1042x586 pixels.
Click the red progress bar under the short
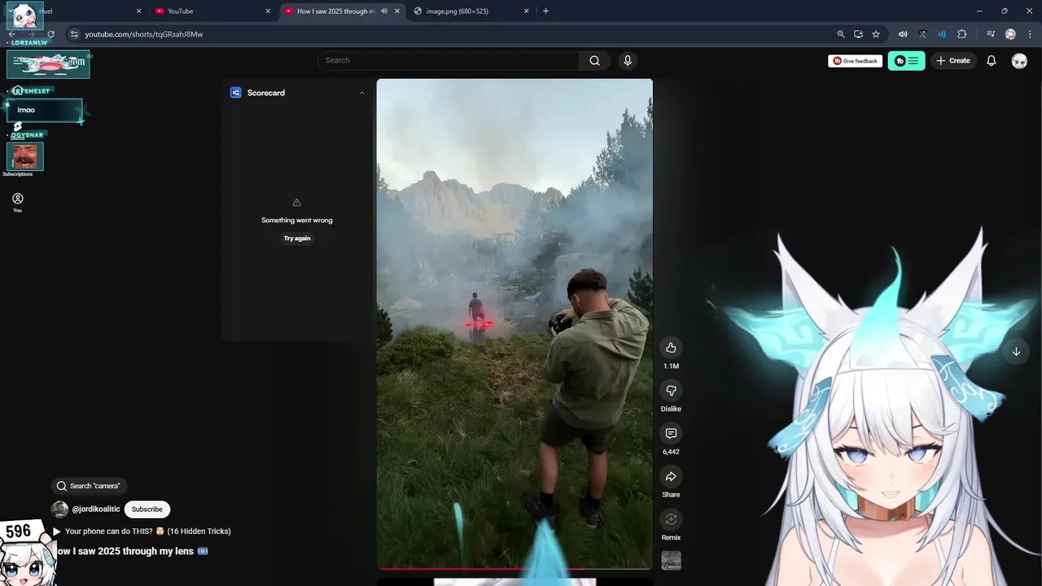[514, 568]
